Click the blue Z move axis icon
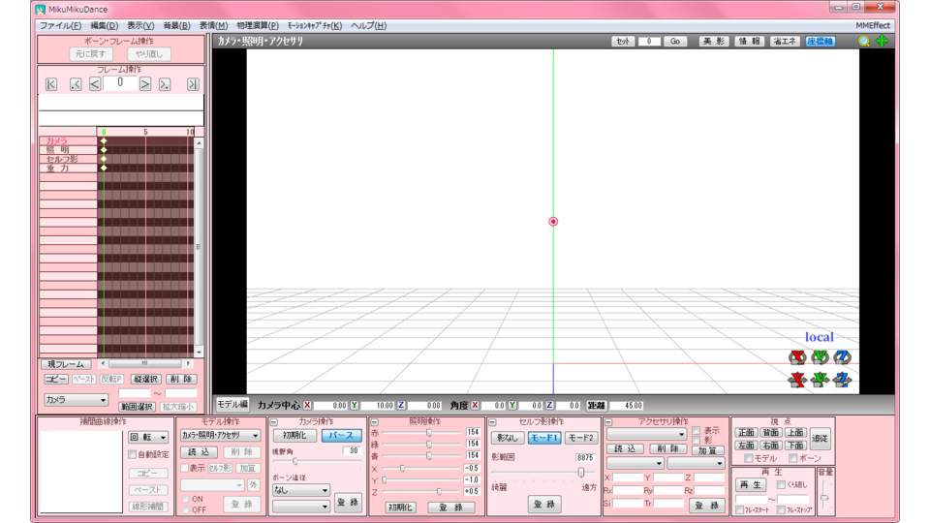The height and width of the screenshot is (523, 930). click(x=842, y=380)
